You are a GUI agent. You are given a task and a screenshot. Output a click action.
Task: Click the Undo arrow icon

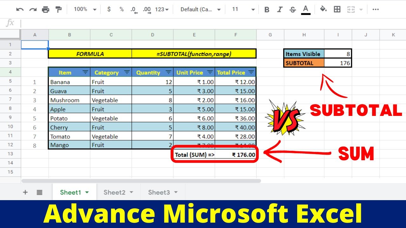pyautogui.click(x=20, y=9)
